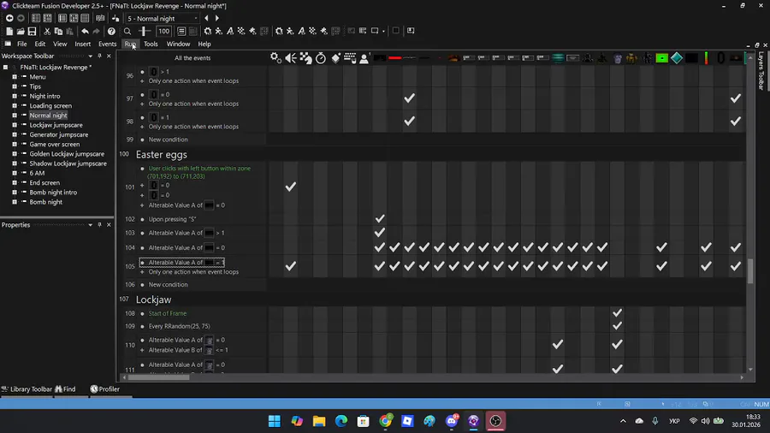Click the Storyboard controls chess icon
The image size is (770, 433).
coord(306,58)
